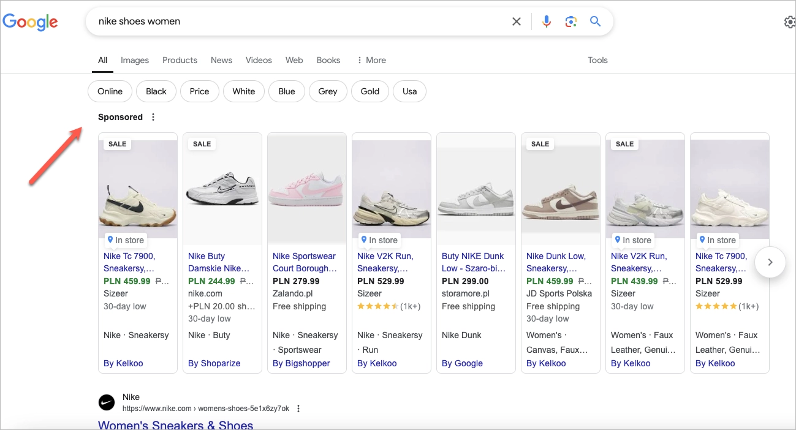This screenshot has height=430, width=796.
Task: Click the microphone icon for voice search
Action: pyautogui.click(x=545, y=21)
